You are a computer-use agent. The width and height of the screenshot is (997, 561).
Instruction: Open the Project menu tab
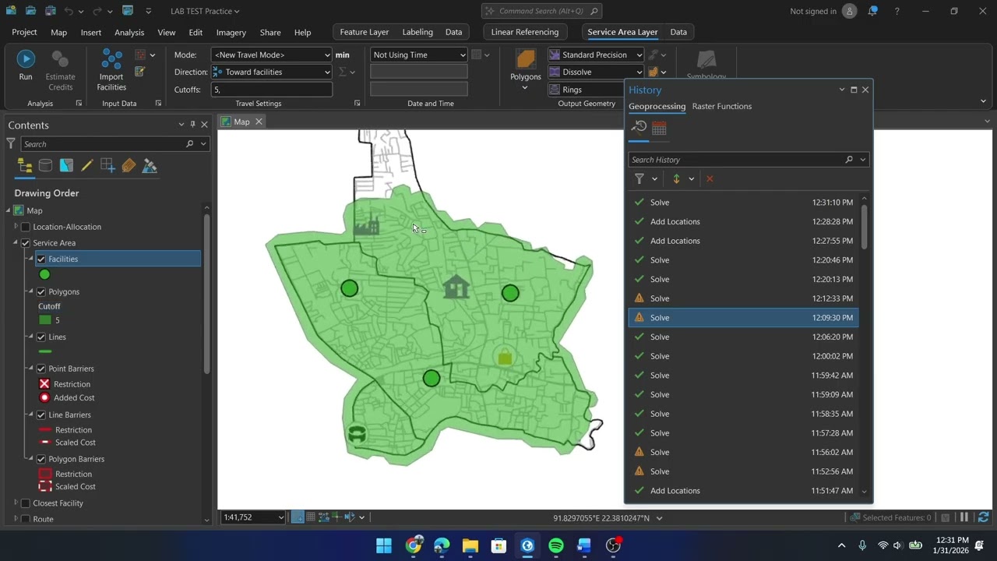point(24,32)
